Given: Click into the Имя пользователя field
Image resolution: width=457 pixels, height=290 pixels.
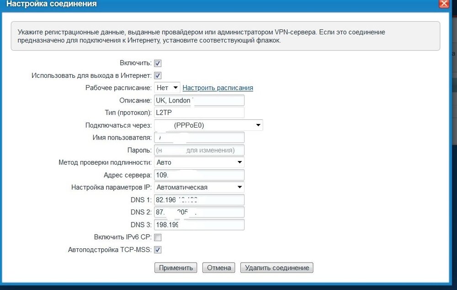Looking at the screenshot, I should coord(199,138).
